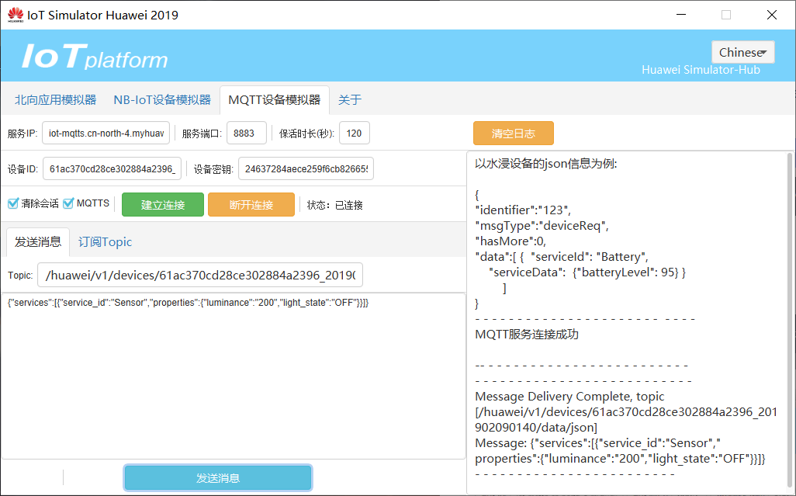
Task: Click the log panel vertical scrollbar
Action: [790, 320]
